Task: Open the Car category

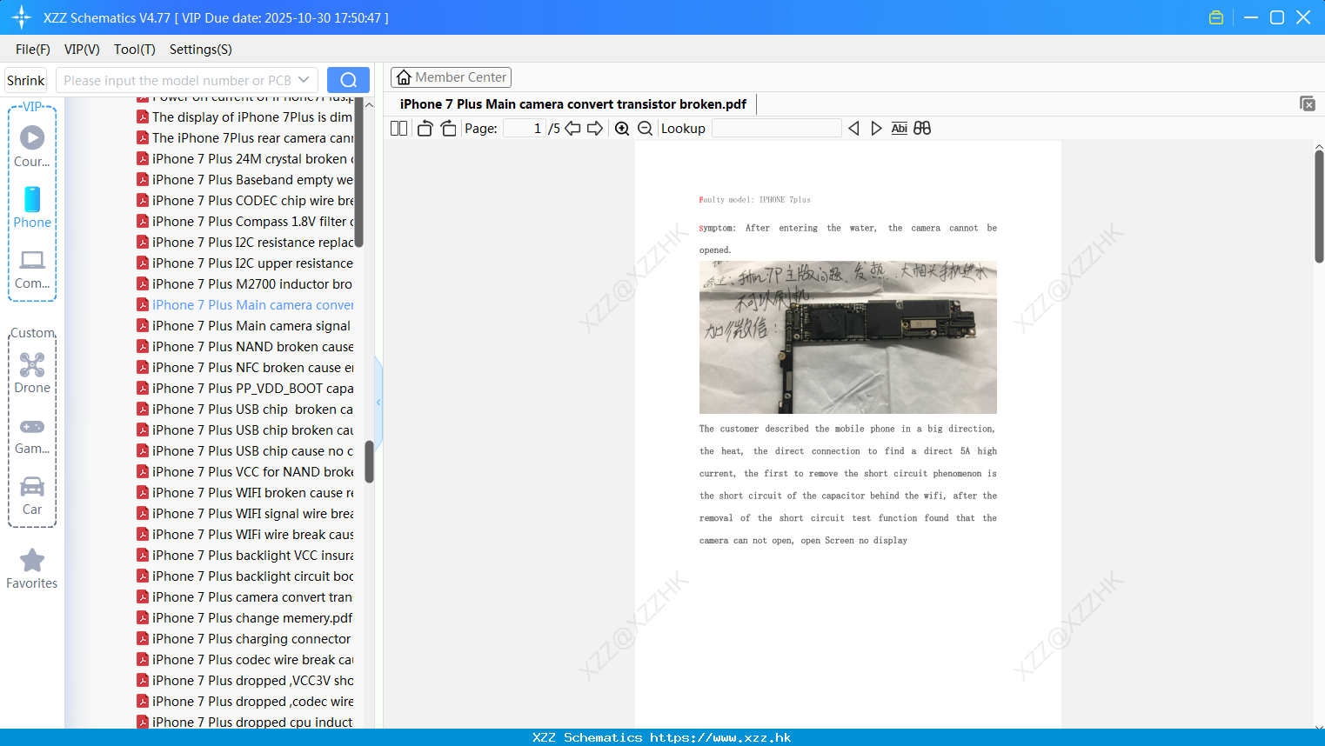Action: [x=32, y=486]
